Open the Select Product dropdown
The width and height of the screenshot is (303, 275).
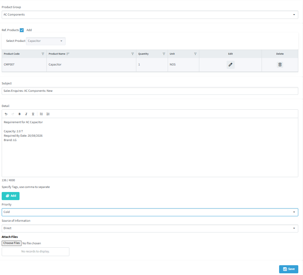[46, 41]
